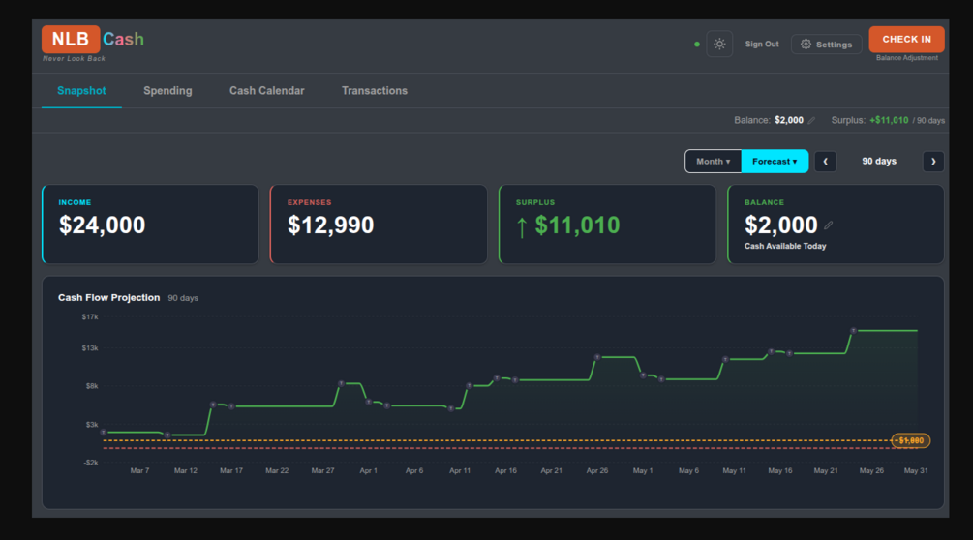This screenshot has width=973, height=540.
Task: Open the Forecast dropdown
Action: click(x=775, y=162)
